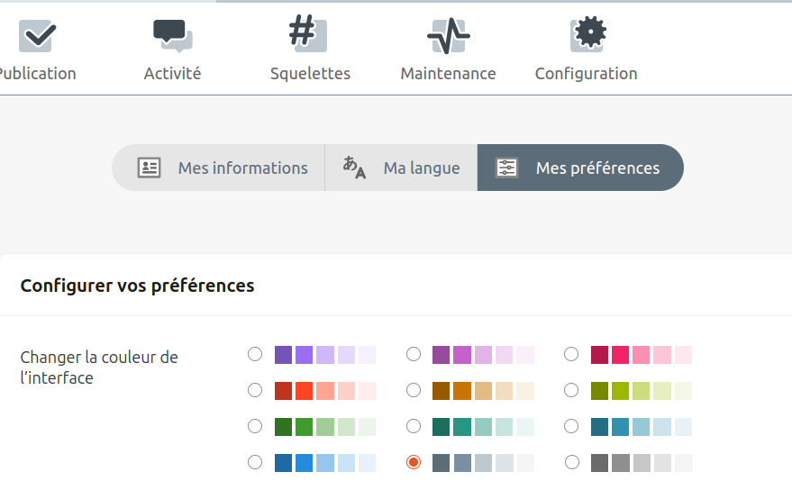Image resolution: width=792 pixels, height=490 pixels.
Task: Click the Mes préférences sliders icon
Action: click(507, 168)
